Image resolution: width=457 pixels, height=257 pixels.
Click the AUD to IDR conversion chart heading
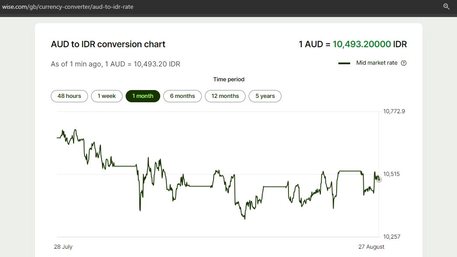point(108,44)
